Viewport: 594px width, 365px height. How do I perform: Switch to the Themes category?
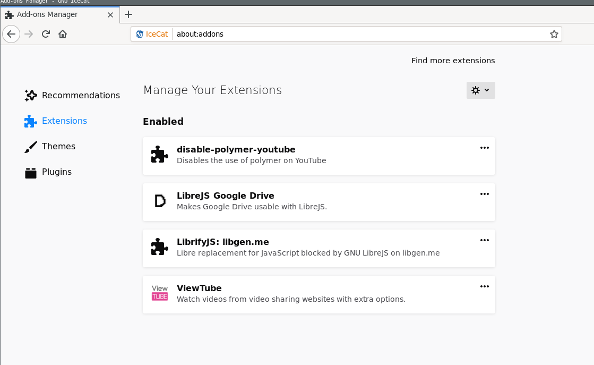(50, 146)
